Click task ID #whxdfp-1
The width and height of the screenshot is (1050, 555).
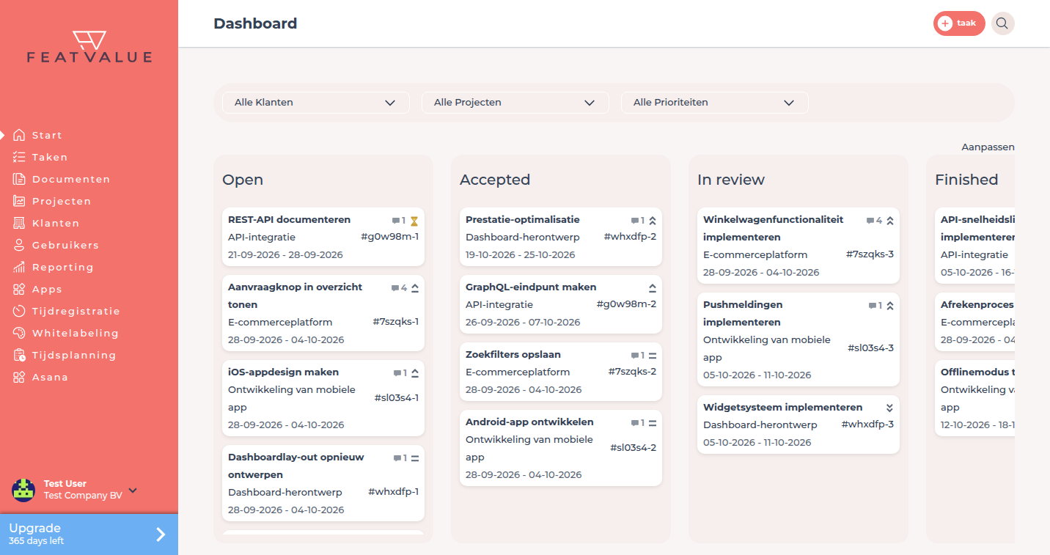tap(393, 492)
